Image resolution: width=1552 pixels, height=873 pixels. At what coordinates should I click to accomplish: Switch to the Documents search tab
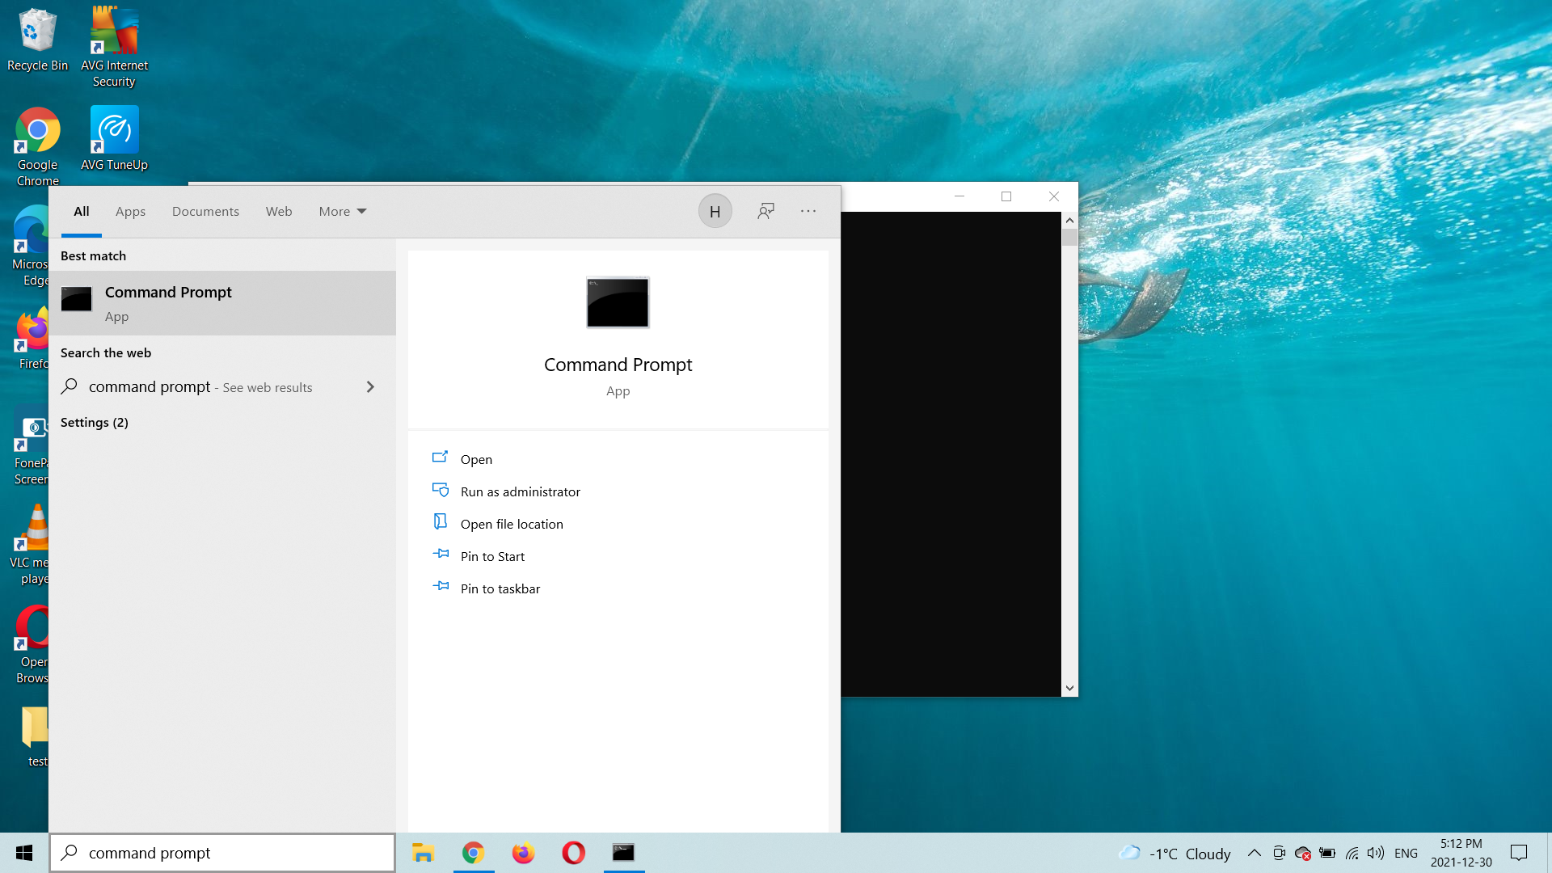tap(205, 211)
